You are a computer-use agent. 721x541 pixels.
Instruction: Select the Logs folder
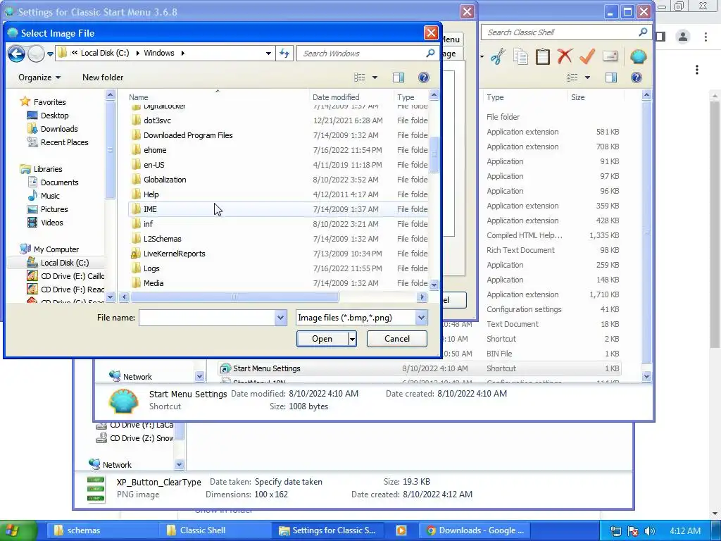[x=279, y=268]
